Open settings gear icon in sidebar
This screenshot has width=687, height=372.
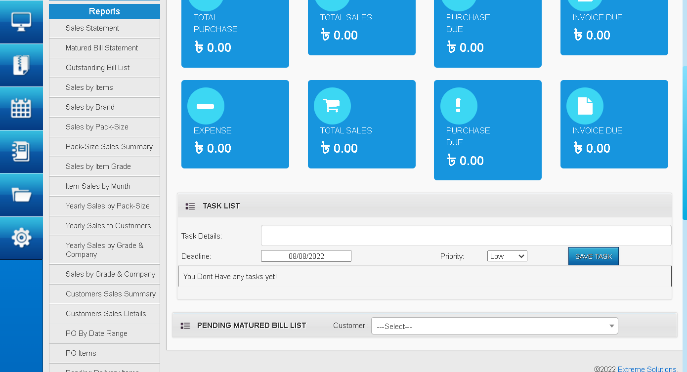(21, 238)
